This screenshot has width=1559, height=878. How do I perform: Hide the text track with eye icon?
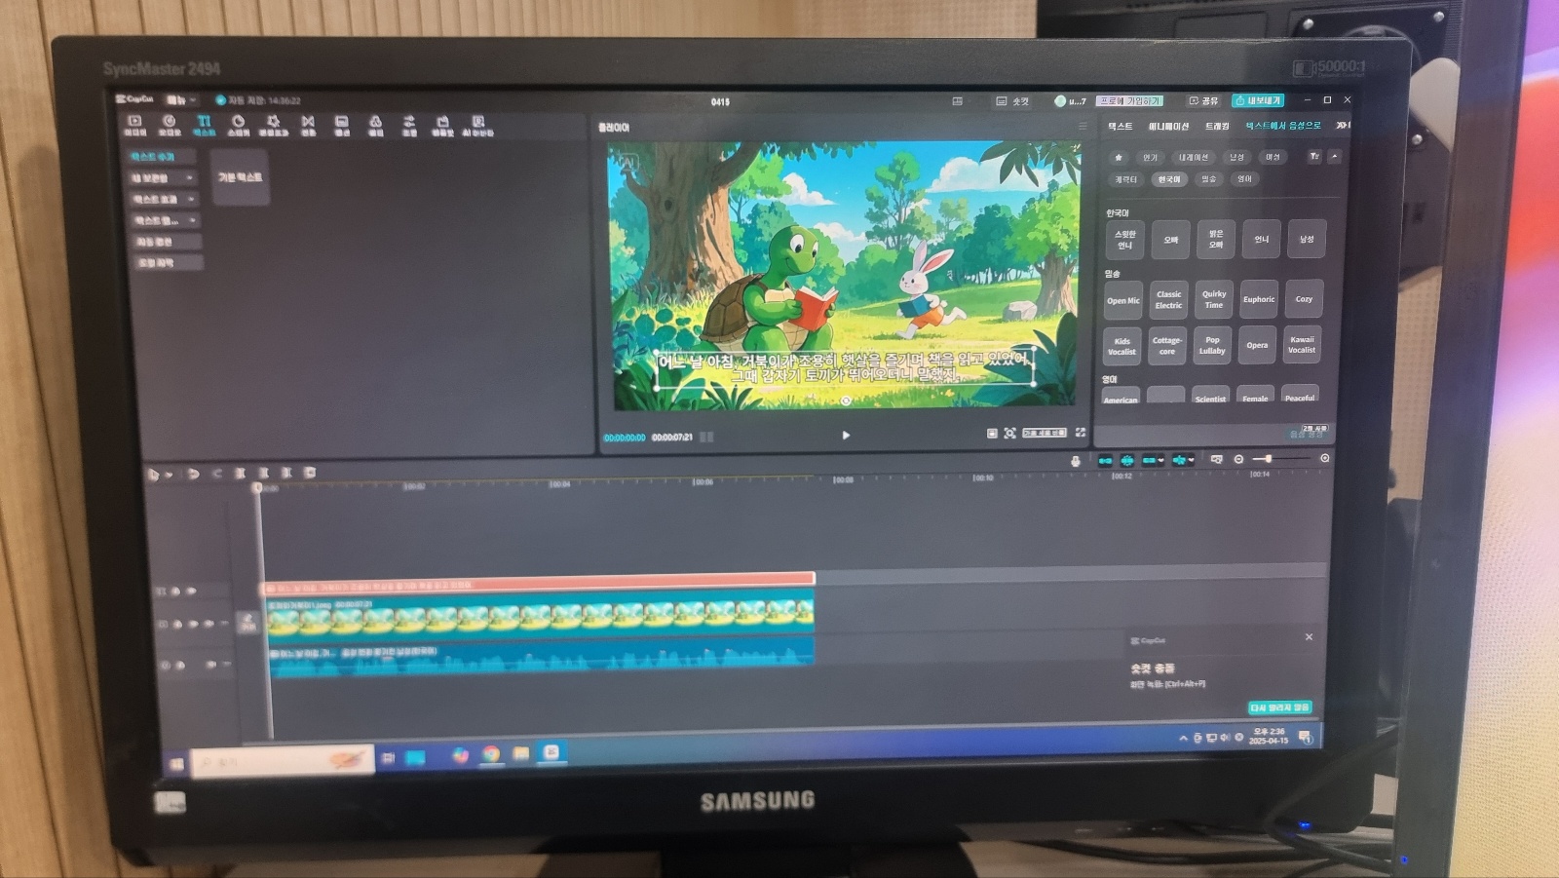pyautogui.click(x=191, y=591)
